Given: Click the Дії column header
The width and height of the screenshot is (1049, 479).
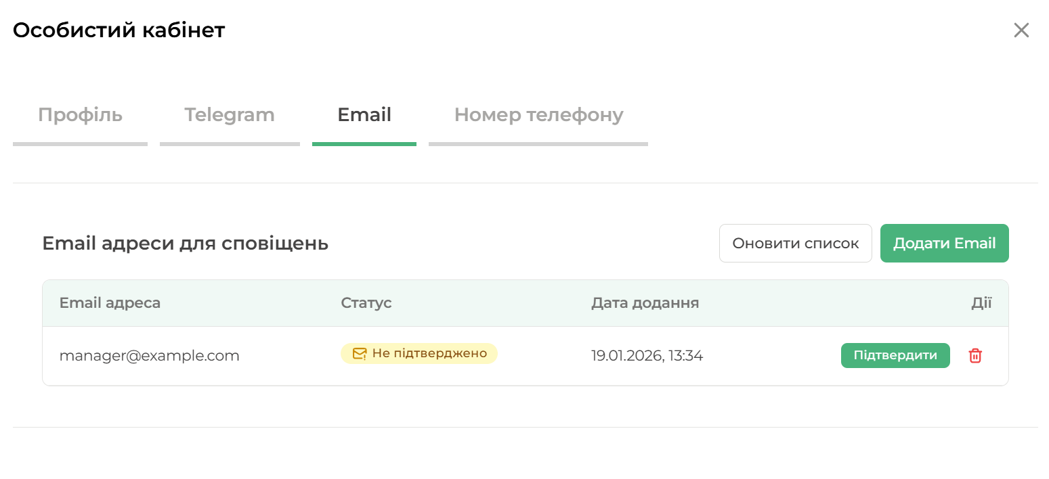Looking at the screenshot, I should pos(981,303).
